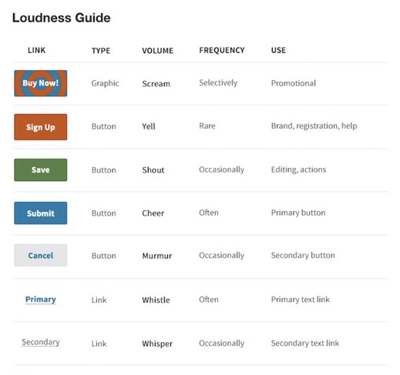Click the VOLUME column header
Screen dimensions: 400x375
[158, 51]
